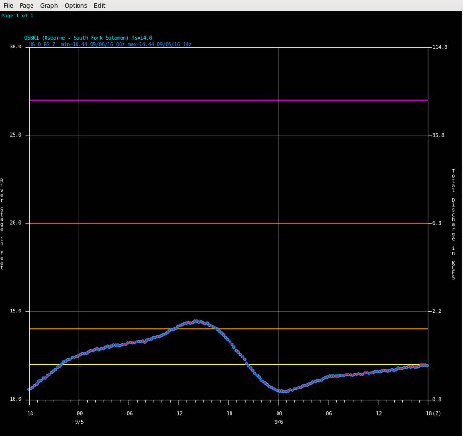The image size is (463, 436).
Task: Click the 25.0 river stage axis label
Action: [15, 135]
